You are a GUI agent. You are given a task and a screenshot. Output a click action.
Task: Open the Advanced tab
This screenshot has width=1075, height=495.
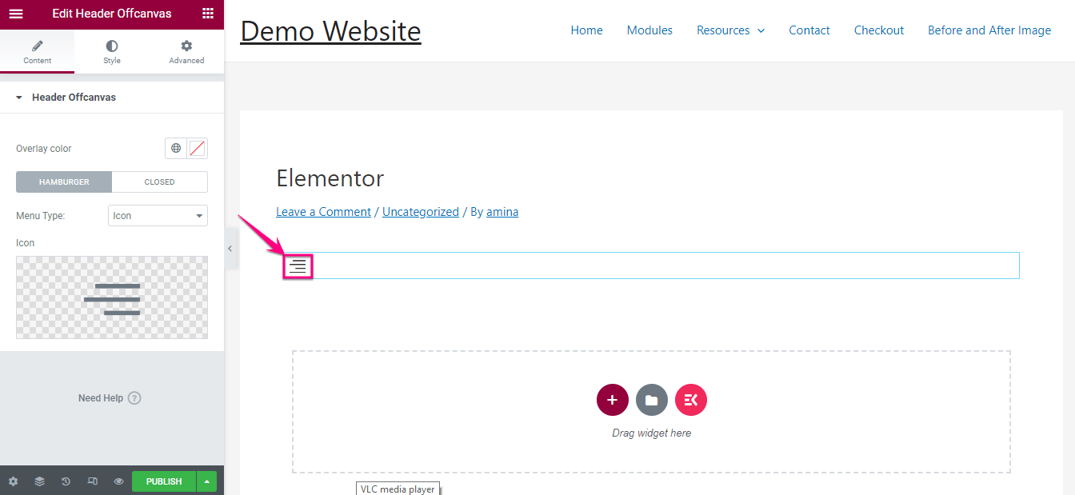[x=186, y=53]
